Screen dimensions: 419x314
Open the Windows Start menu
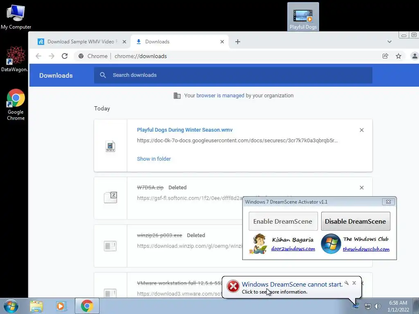pyautogui.click(x=11, y=306)
